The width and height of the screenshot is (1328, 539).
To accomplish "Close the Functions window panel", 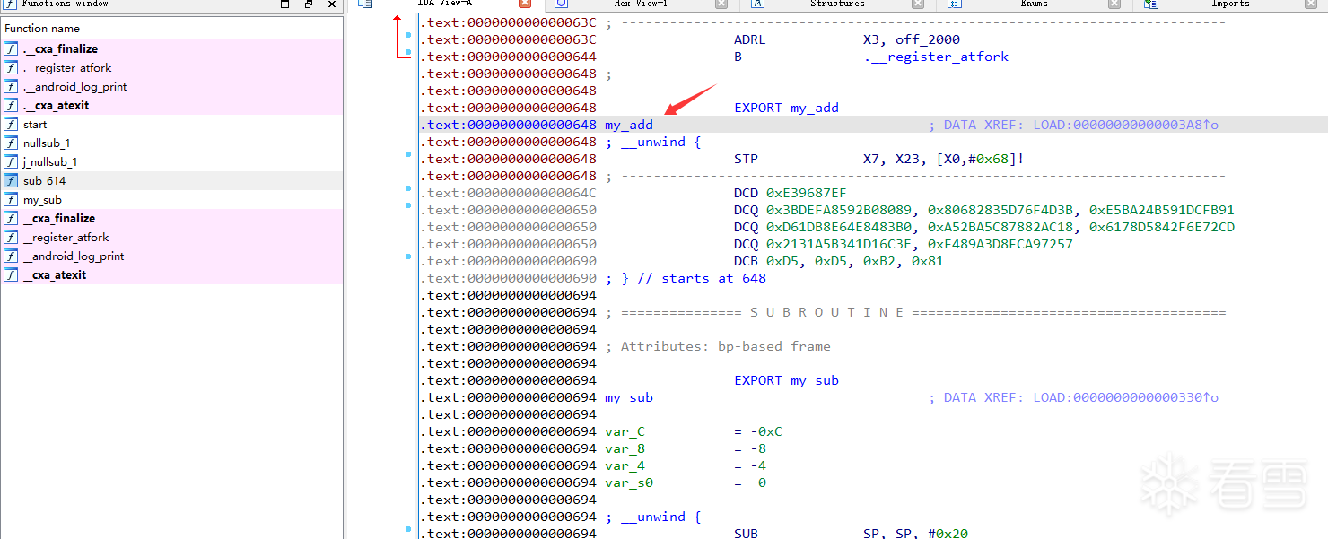I will tap(332, 4).
